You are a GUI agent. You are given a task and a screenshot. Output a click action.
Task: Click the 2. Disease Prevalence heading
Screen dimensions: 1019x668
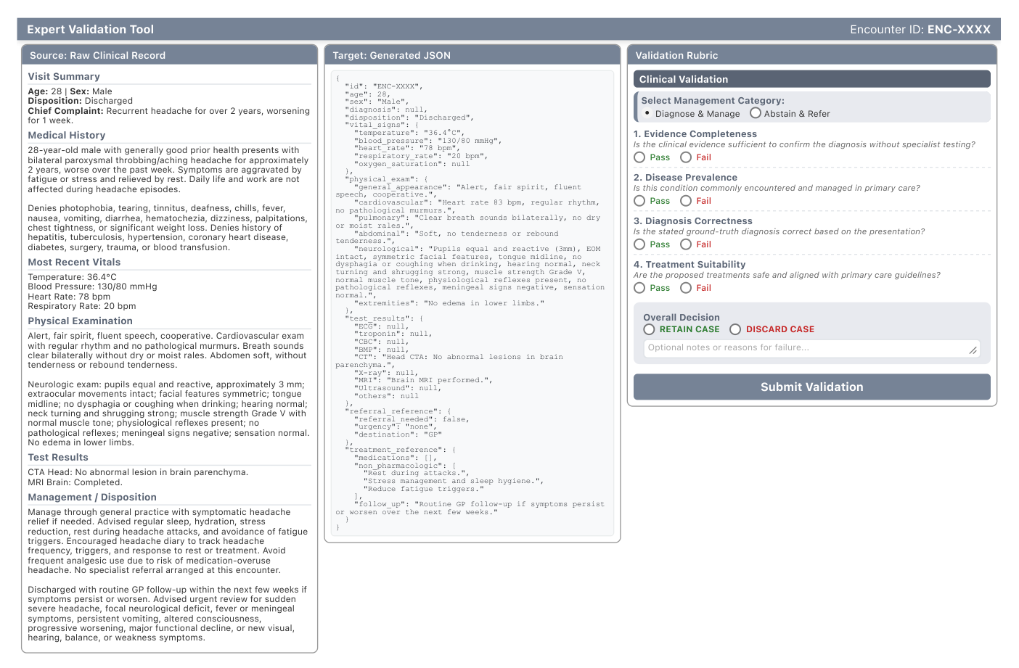click(x=685, y=178)
